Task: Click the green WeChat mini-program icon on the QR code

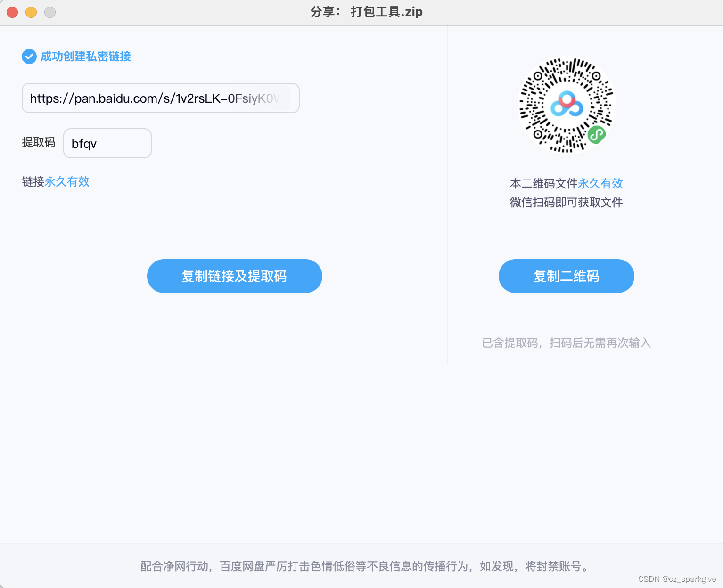Action: click(596, 135)
